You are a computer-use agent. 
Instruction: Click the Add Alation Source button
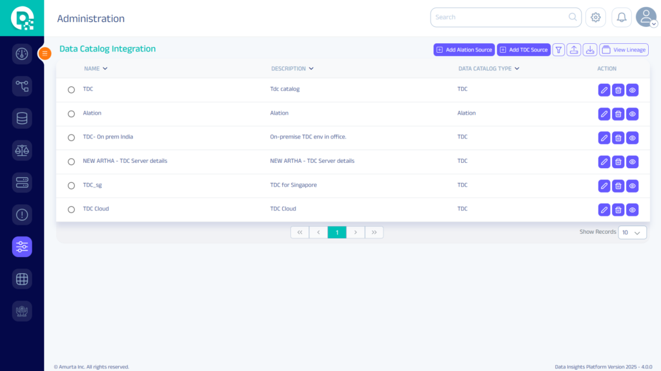[464, 50]
